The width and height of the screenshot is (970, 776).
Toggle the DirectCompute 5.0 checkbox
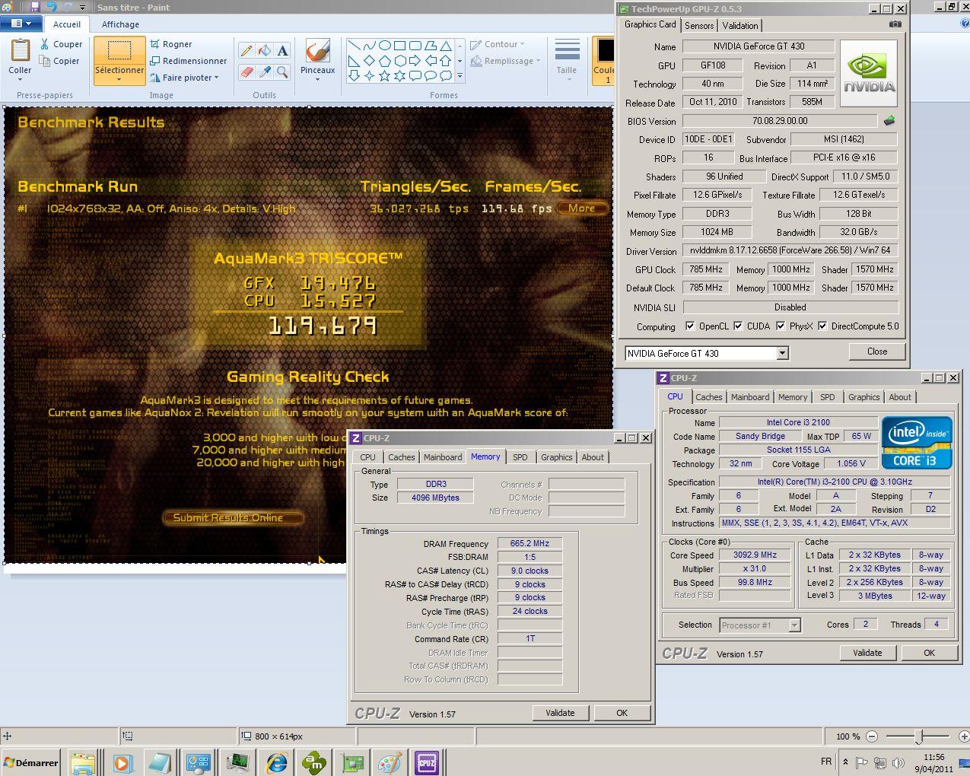pos(822,326)
